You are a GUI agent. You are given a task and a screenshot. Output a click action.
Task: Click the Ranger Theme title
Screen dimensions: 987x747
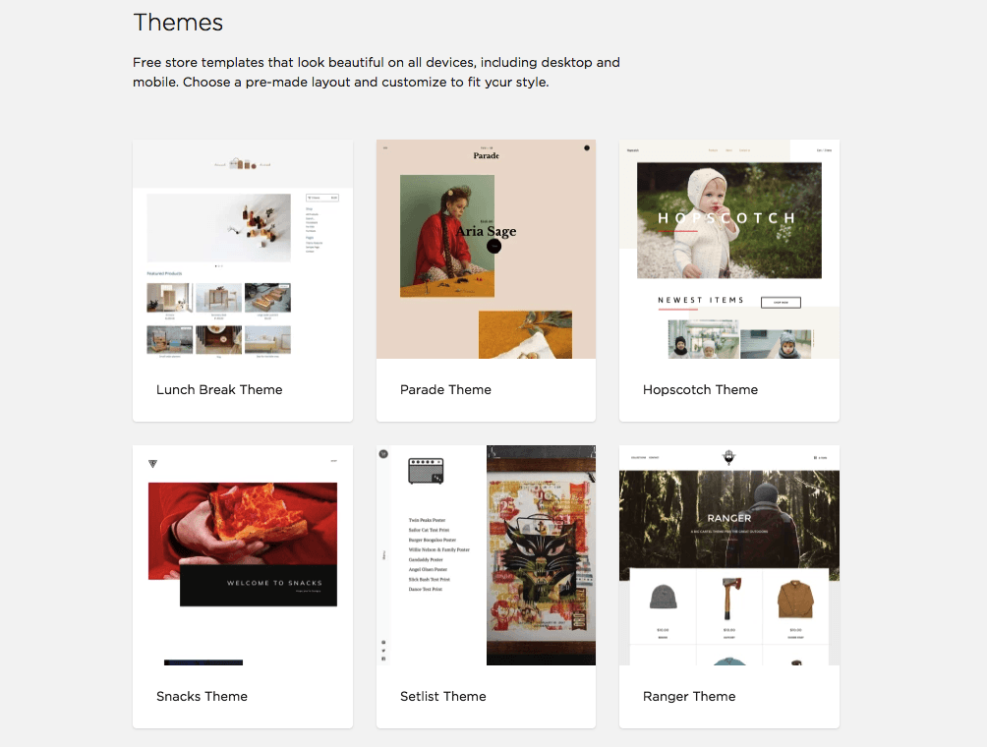(x=689, y=696)
